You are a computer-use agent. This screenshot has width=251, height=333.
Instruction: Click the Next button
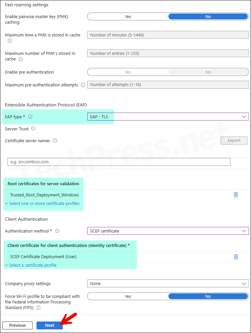(50, 325)
